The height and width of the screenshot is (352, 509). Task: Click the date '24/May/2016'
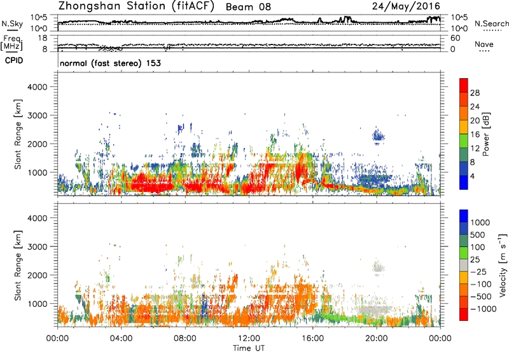[x=406, y=6]
